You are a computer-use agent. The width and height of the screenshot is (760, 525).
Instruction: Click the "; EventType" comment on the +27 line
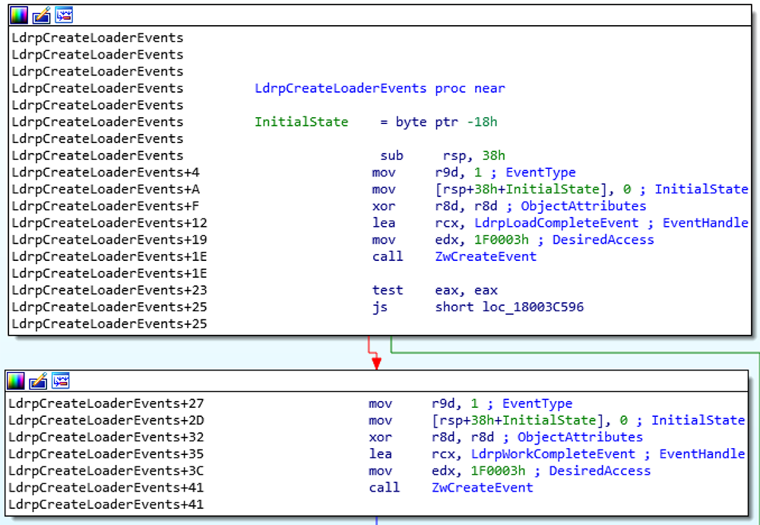click(x=530, y=404)
